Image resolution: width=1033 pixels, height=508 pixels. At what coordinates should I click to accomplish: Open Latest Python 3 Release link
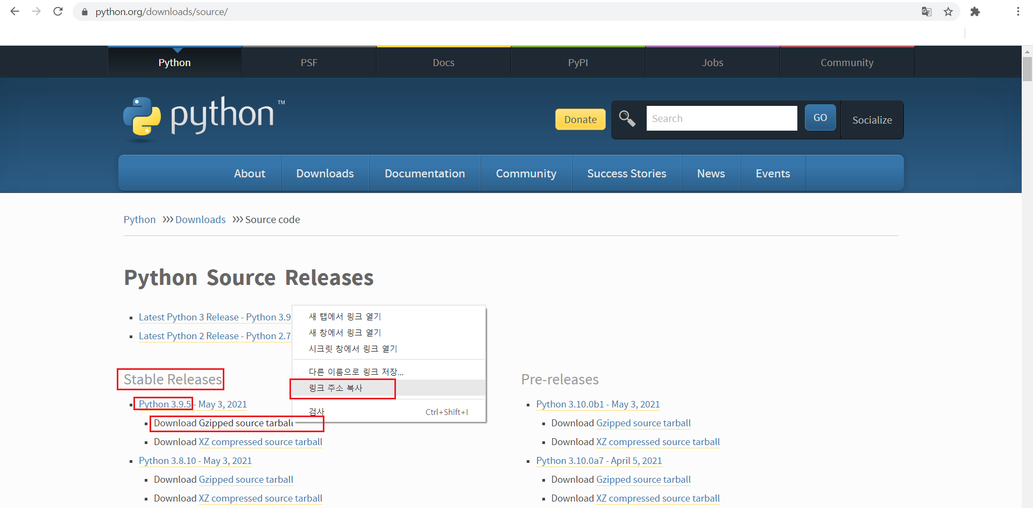click(215, 317)
